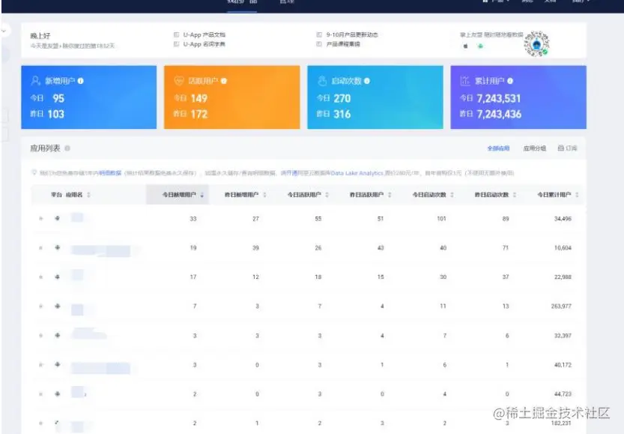The width and height of the screenshot is (624, 434).
Task: Click the help icon next to 应用列表
Action: click(x=67, y=148)
